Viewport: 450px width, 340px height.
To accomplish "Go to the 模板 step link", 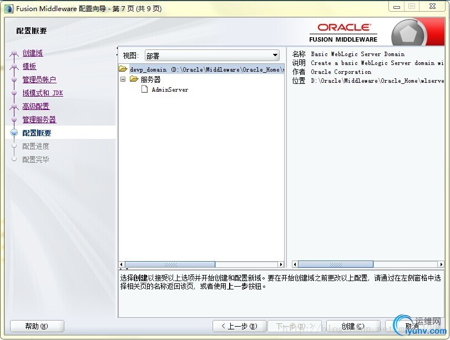I will click(29, 67).
